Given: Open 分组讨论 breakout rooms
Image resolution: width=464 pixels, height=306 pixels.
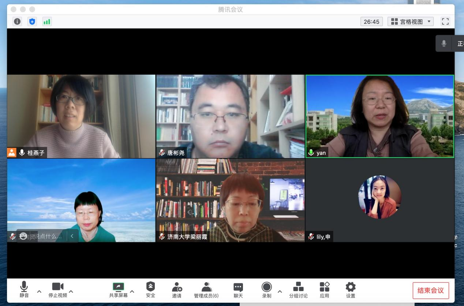Looking at the screenshot, I should [298, 290].
